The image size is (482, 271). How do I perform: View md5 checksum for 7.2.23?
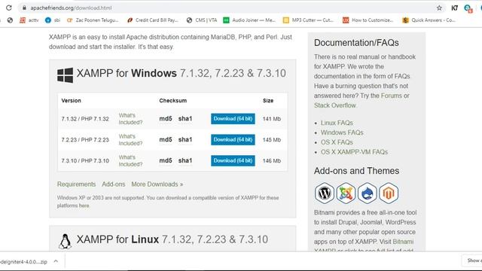pos(166,139)
